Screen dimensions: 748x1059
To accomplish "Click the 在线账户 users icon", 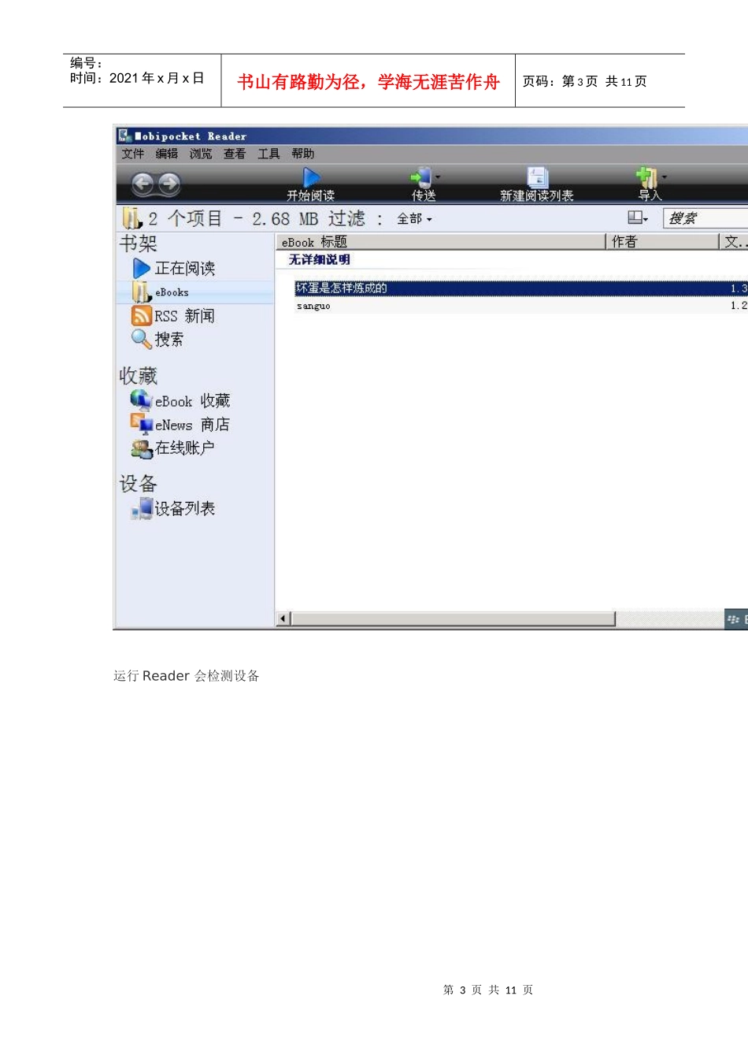I will pos(142,448).
